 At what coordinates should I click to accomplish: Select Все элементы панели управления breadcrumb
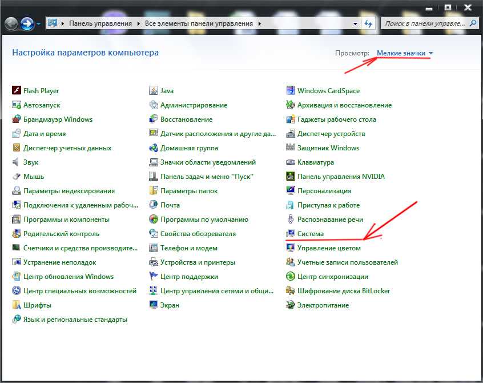tap(199, 23)
